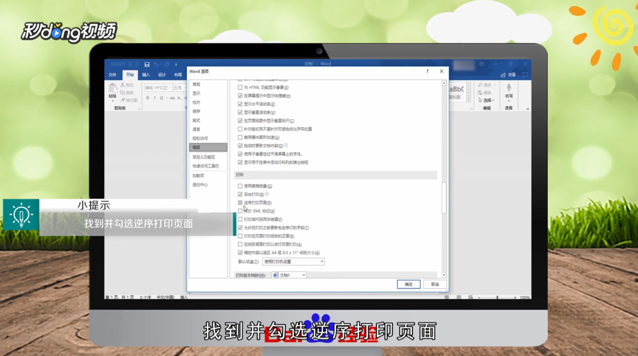The height and width of the screenshot is (356, 638).
Task: Open the Paste options arrow under 粘贴
Action: 113,101
